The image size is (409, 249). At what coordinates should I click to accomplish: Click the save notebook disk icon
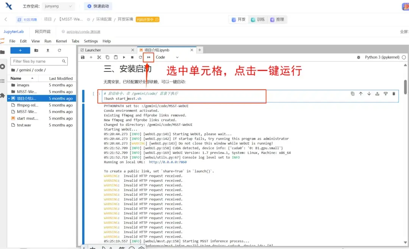pos(83,57)
